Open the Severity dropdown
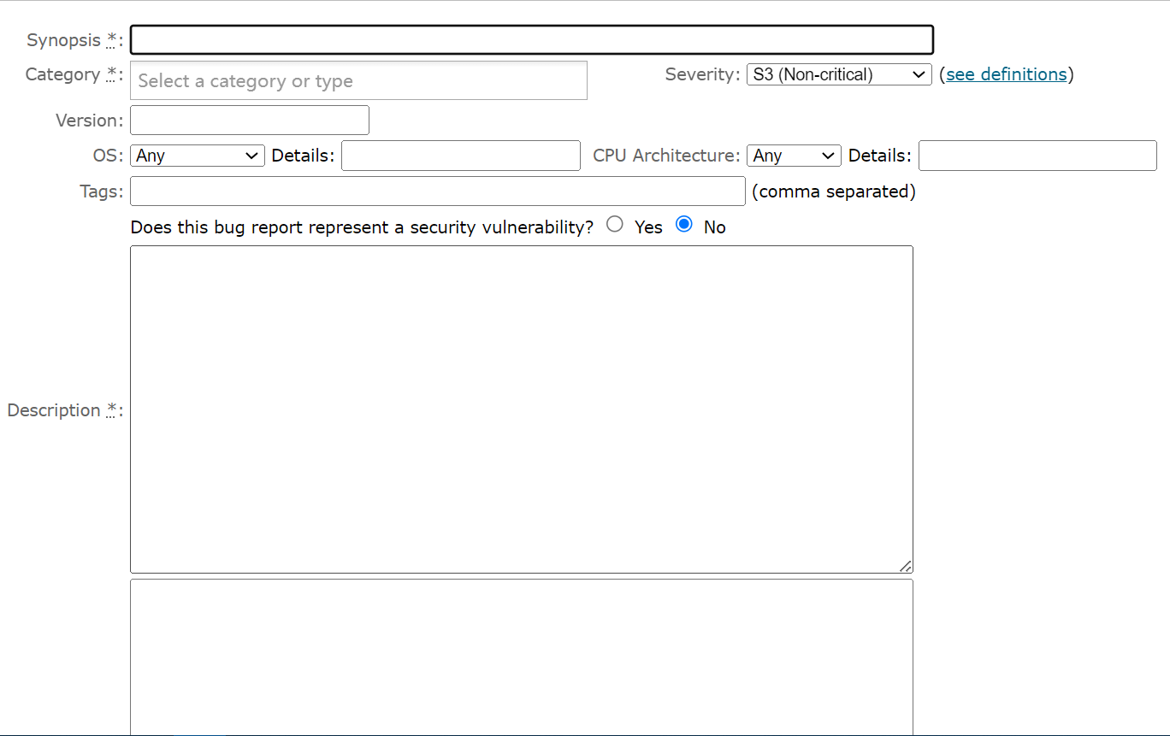The width and height of the screenshot is (1170, 736). pos(839,74)
